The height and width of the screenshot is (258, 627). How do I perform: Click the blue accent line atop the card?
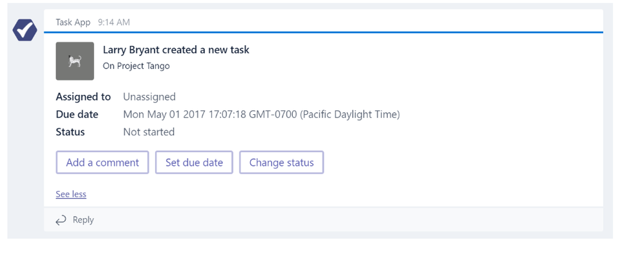pyautogui.click(x=323, y=32)
